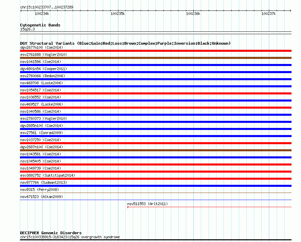Click the nsv1043581 (Coe2014) label
The height and width of the screenshot is (242, 301).
tap(41, 154)
